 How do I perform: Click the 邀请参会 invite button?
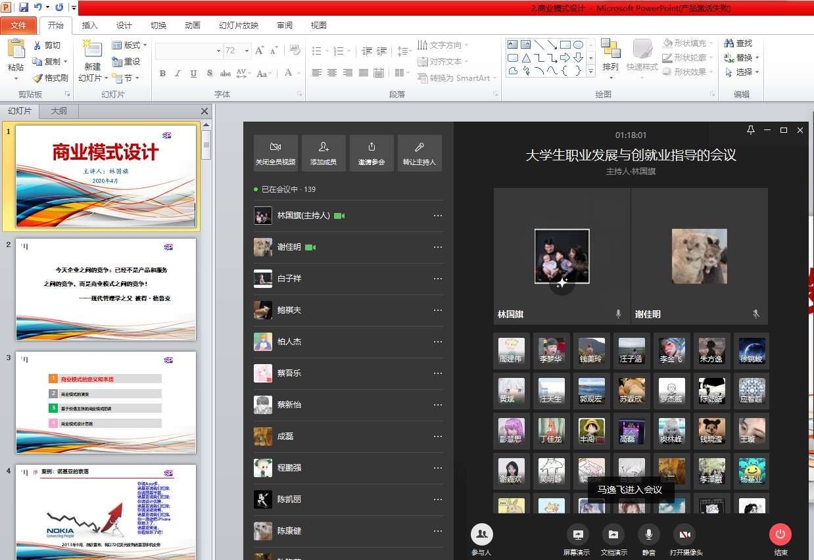(x=371, y=153)
